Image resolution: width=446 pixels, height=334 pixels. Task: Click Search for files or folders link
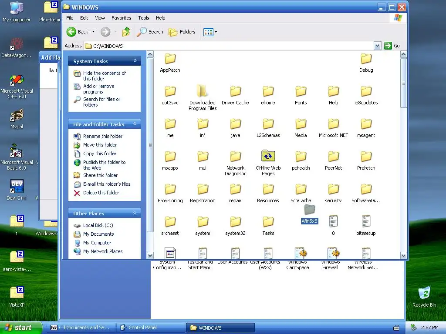(101, 102)
